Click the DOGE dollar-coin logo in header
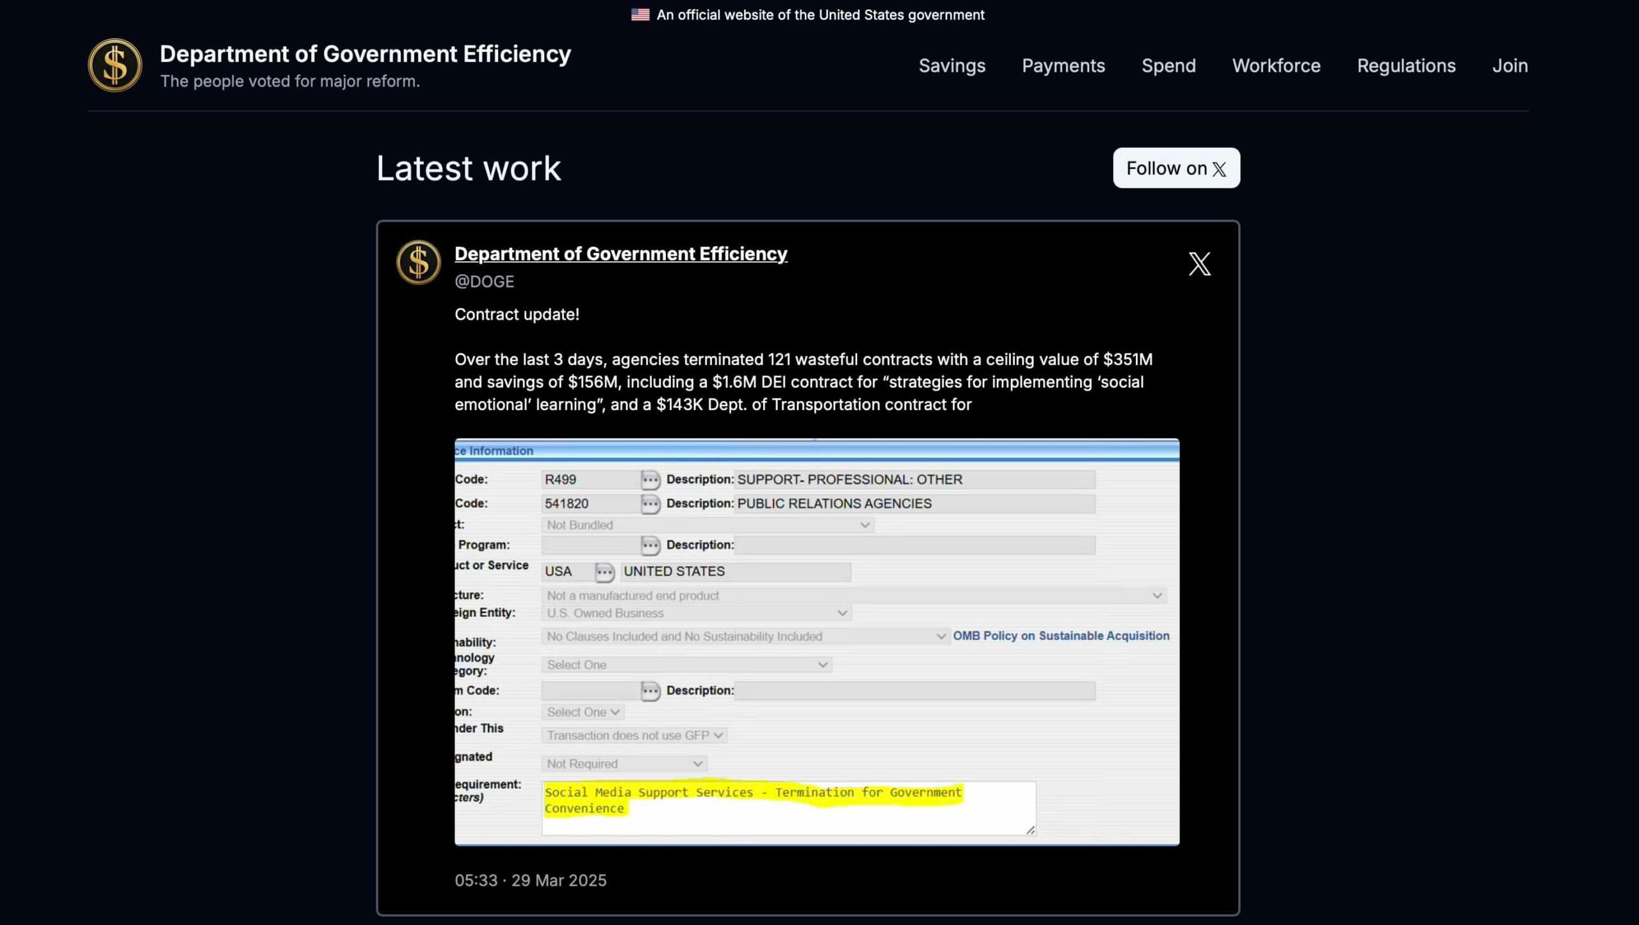 [115, 65]
